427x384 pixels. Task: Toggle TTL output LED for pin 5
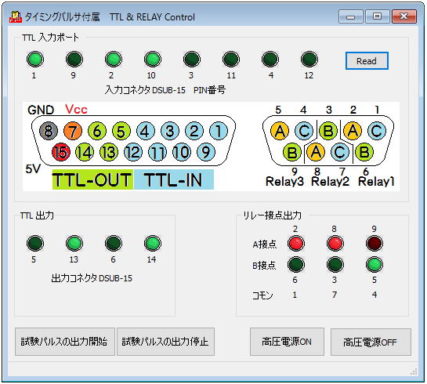click(x=35, y=243)
